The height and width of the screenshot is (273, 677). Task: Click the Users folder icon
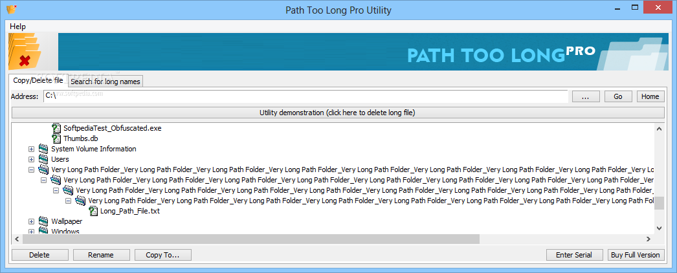pos(43,159)
